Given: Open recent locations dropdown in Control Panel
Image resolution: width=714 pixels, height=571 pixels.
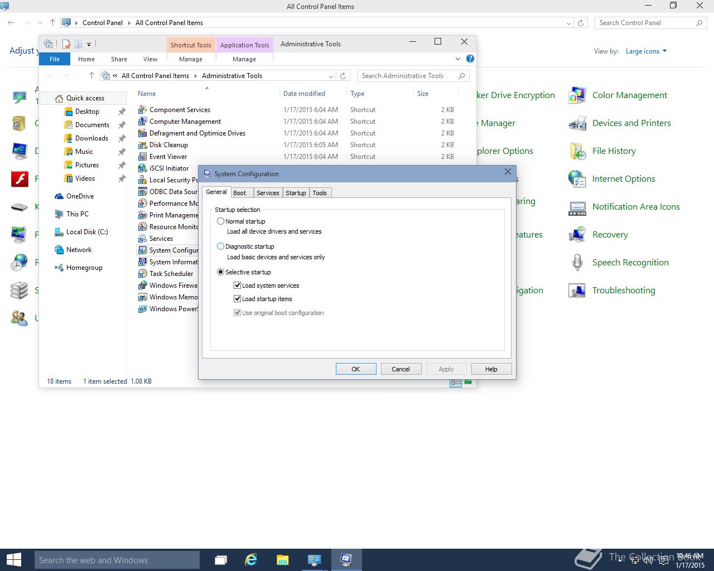Looking at the screenshot, I should click(x=40, y=23).
